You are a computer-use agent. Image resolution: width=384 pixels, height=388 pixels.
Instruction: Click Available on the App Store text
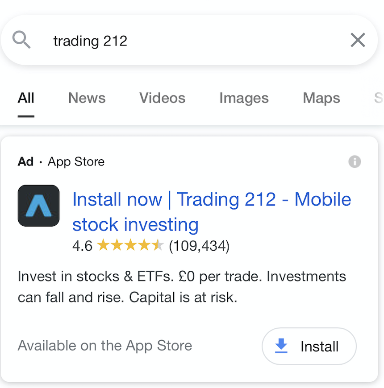pos(105,346)
